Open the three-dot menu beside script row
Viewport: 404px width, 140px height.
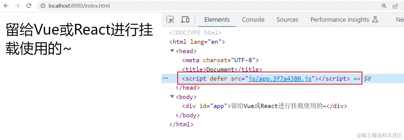point(165,78)
